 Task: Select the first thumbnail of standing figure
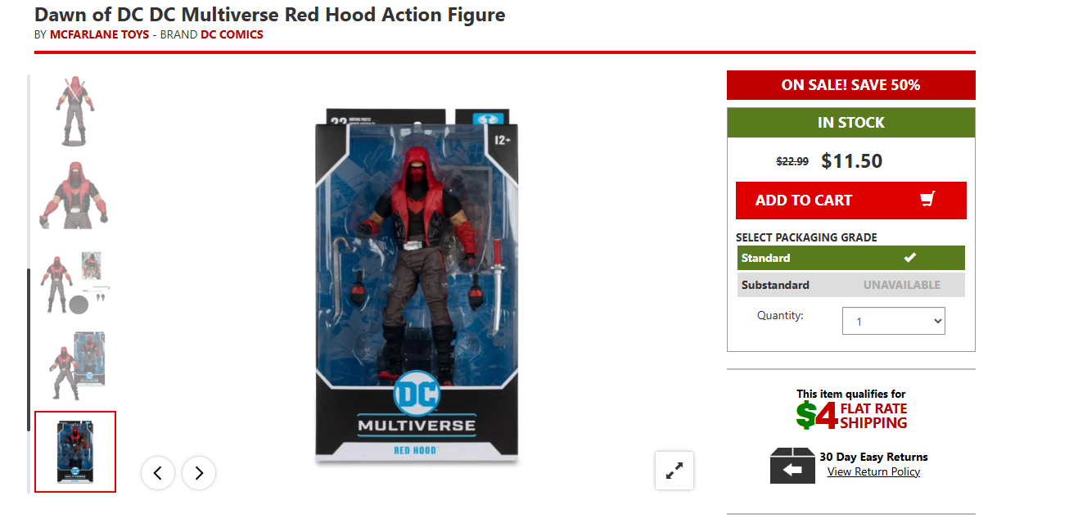pyautogui.click(x=75, y=110)
